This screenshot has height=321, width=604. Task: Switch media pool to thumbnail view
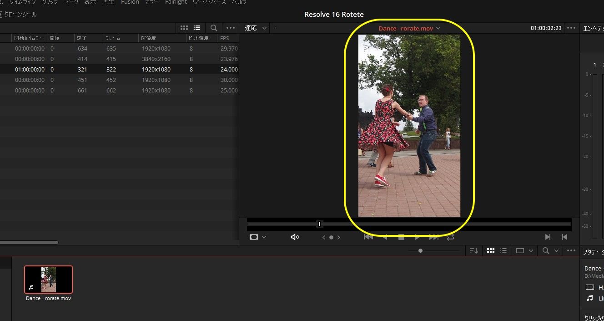pyautogui.click(x=491, y=250)
